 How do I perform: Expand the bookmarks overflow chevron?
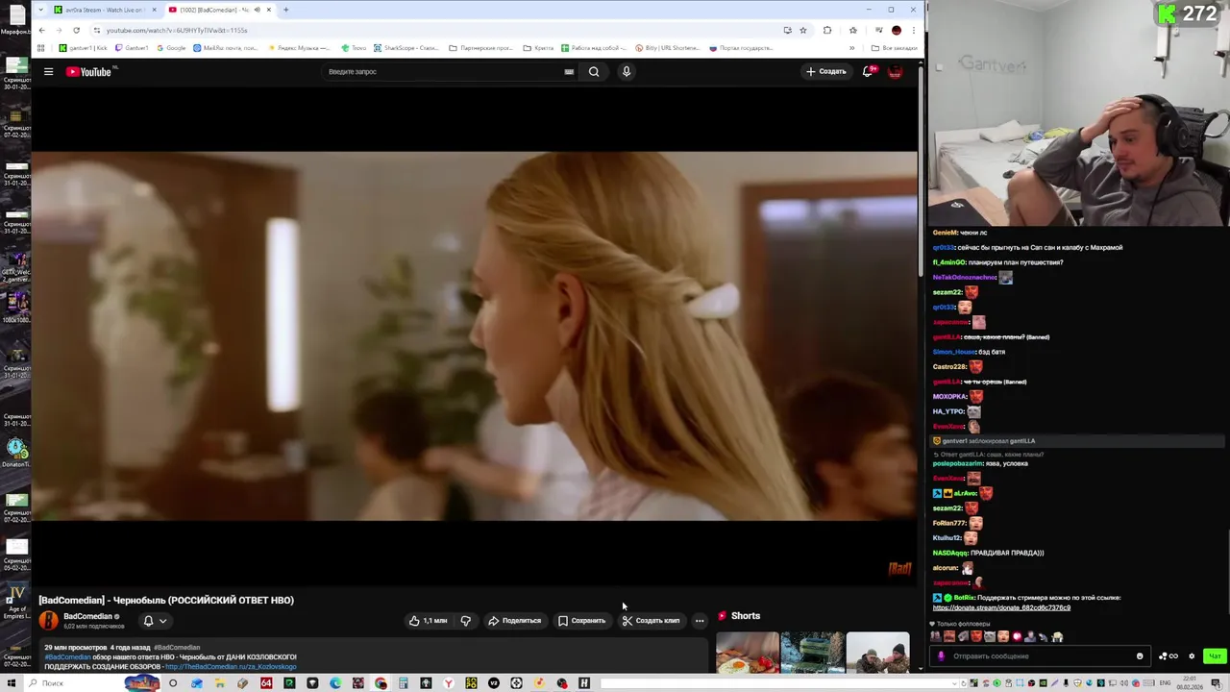pyautogui.click(x=851, y=48)
